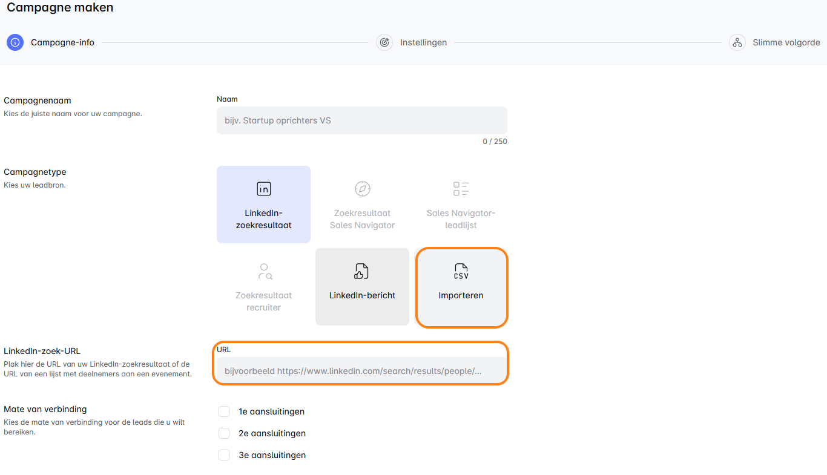Tick the 2e aansluitingen checkbox
This screenshot has width=827, height=475.
[224, 433]
